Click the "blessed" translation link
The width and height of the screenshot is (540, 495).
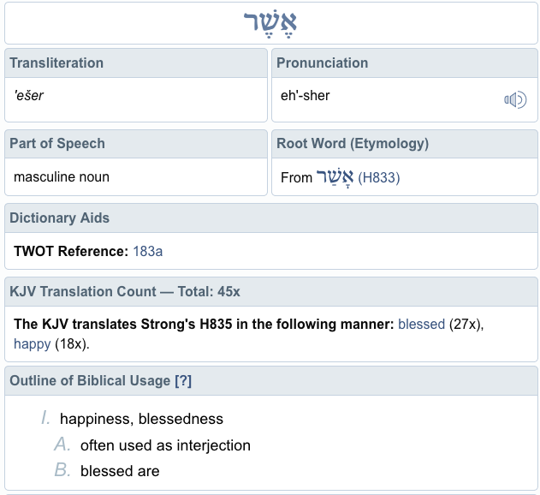click(x=421, y=325)
